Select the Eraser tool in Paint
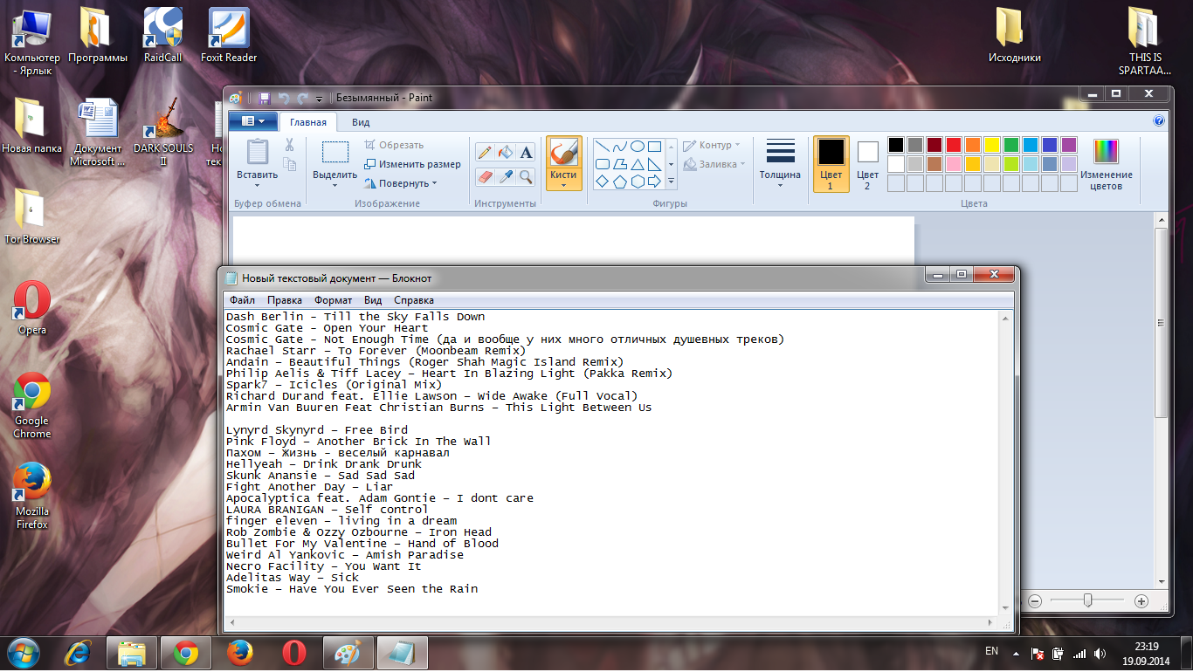1193x672 pixels. [485, 176]
